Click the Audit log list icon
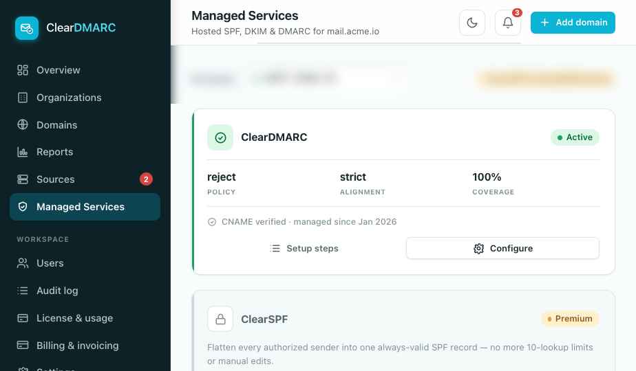The height and width of the screenshot is (371, 636). 23,291
